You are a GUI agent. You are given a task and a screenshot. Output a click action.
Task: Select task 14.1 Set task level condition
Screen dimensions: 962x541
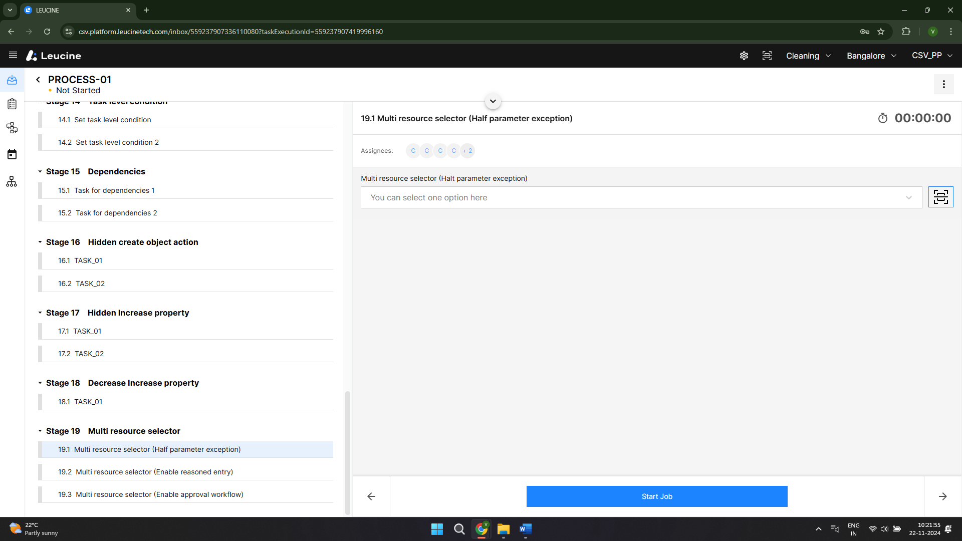click(x=185, y=120)
